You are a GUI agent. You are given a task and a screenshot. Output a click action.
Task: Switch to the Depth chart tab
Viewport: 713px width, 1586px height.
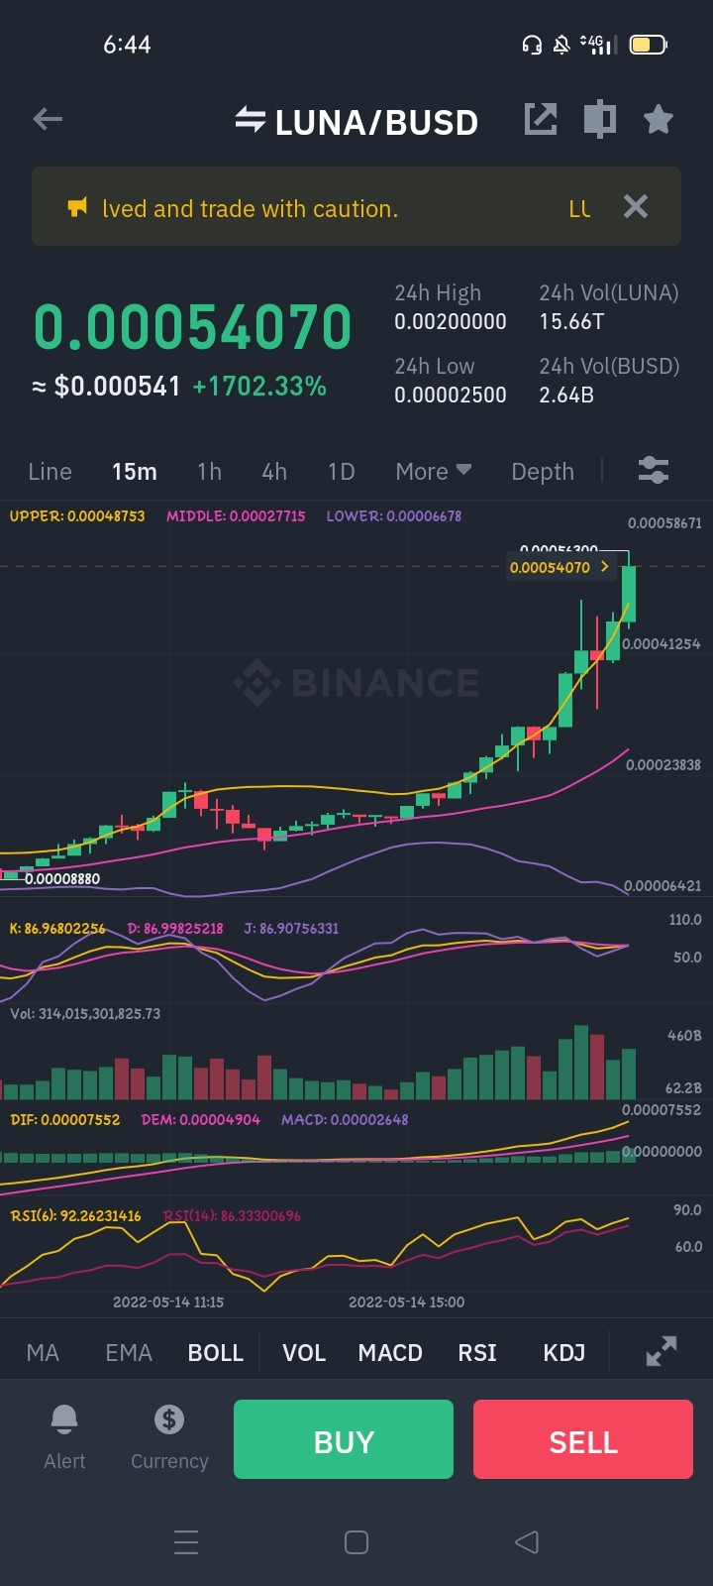[543, 472]
